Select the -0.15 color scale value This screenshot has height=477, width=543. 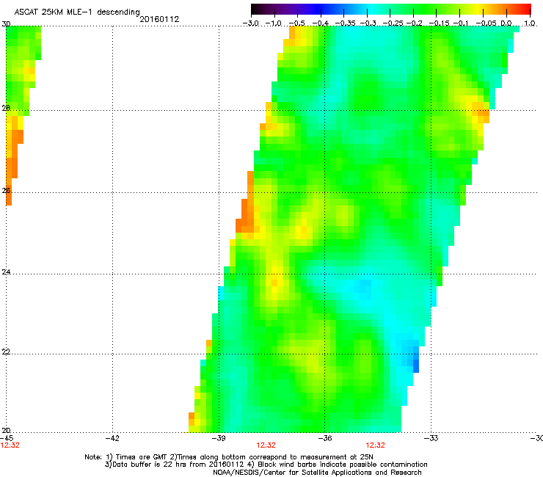pyautogui.click(x=439, y=23)
